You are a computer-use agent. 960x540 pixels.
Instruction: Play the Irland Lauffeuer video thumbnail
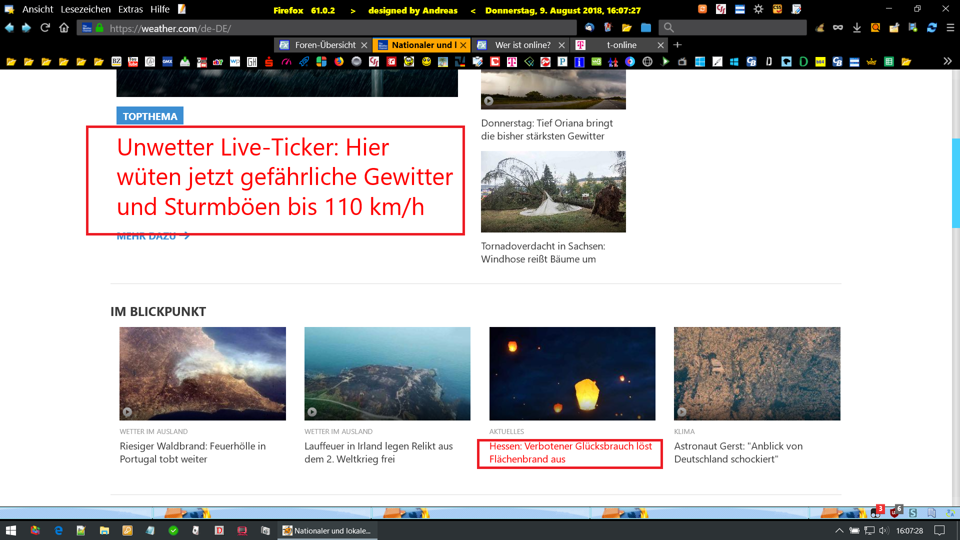click(387, 373)
